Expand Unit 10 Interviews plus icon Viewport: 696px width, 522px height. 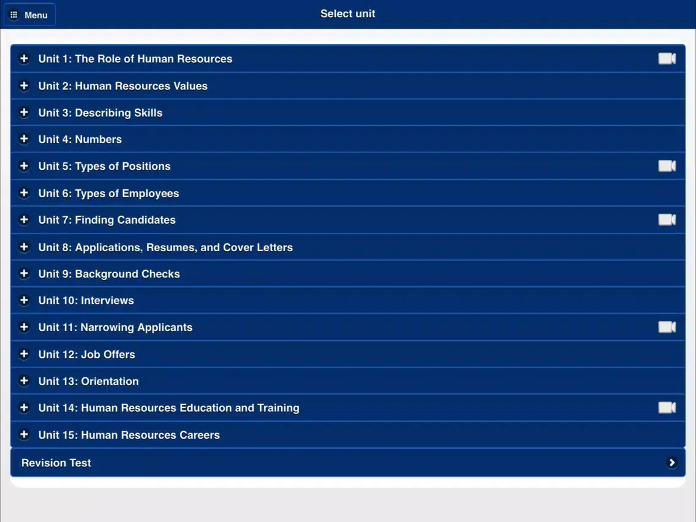click(24, 300)
